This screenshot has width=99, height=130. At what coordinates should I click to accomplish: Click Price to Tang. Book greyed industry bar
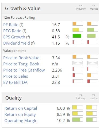click(x=78, y=63)
